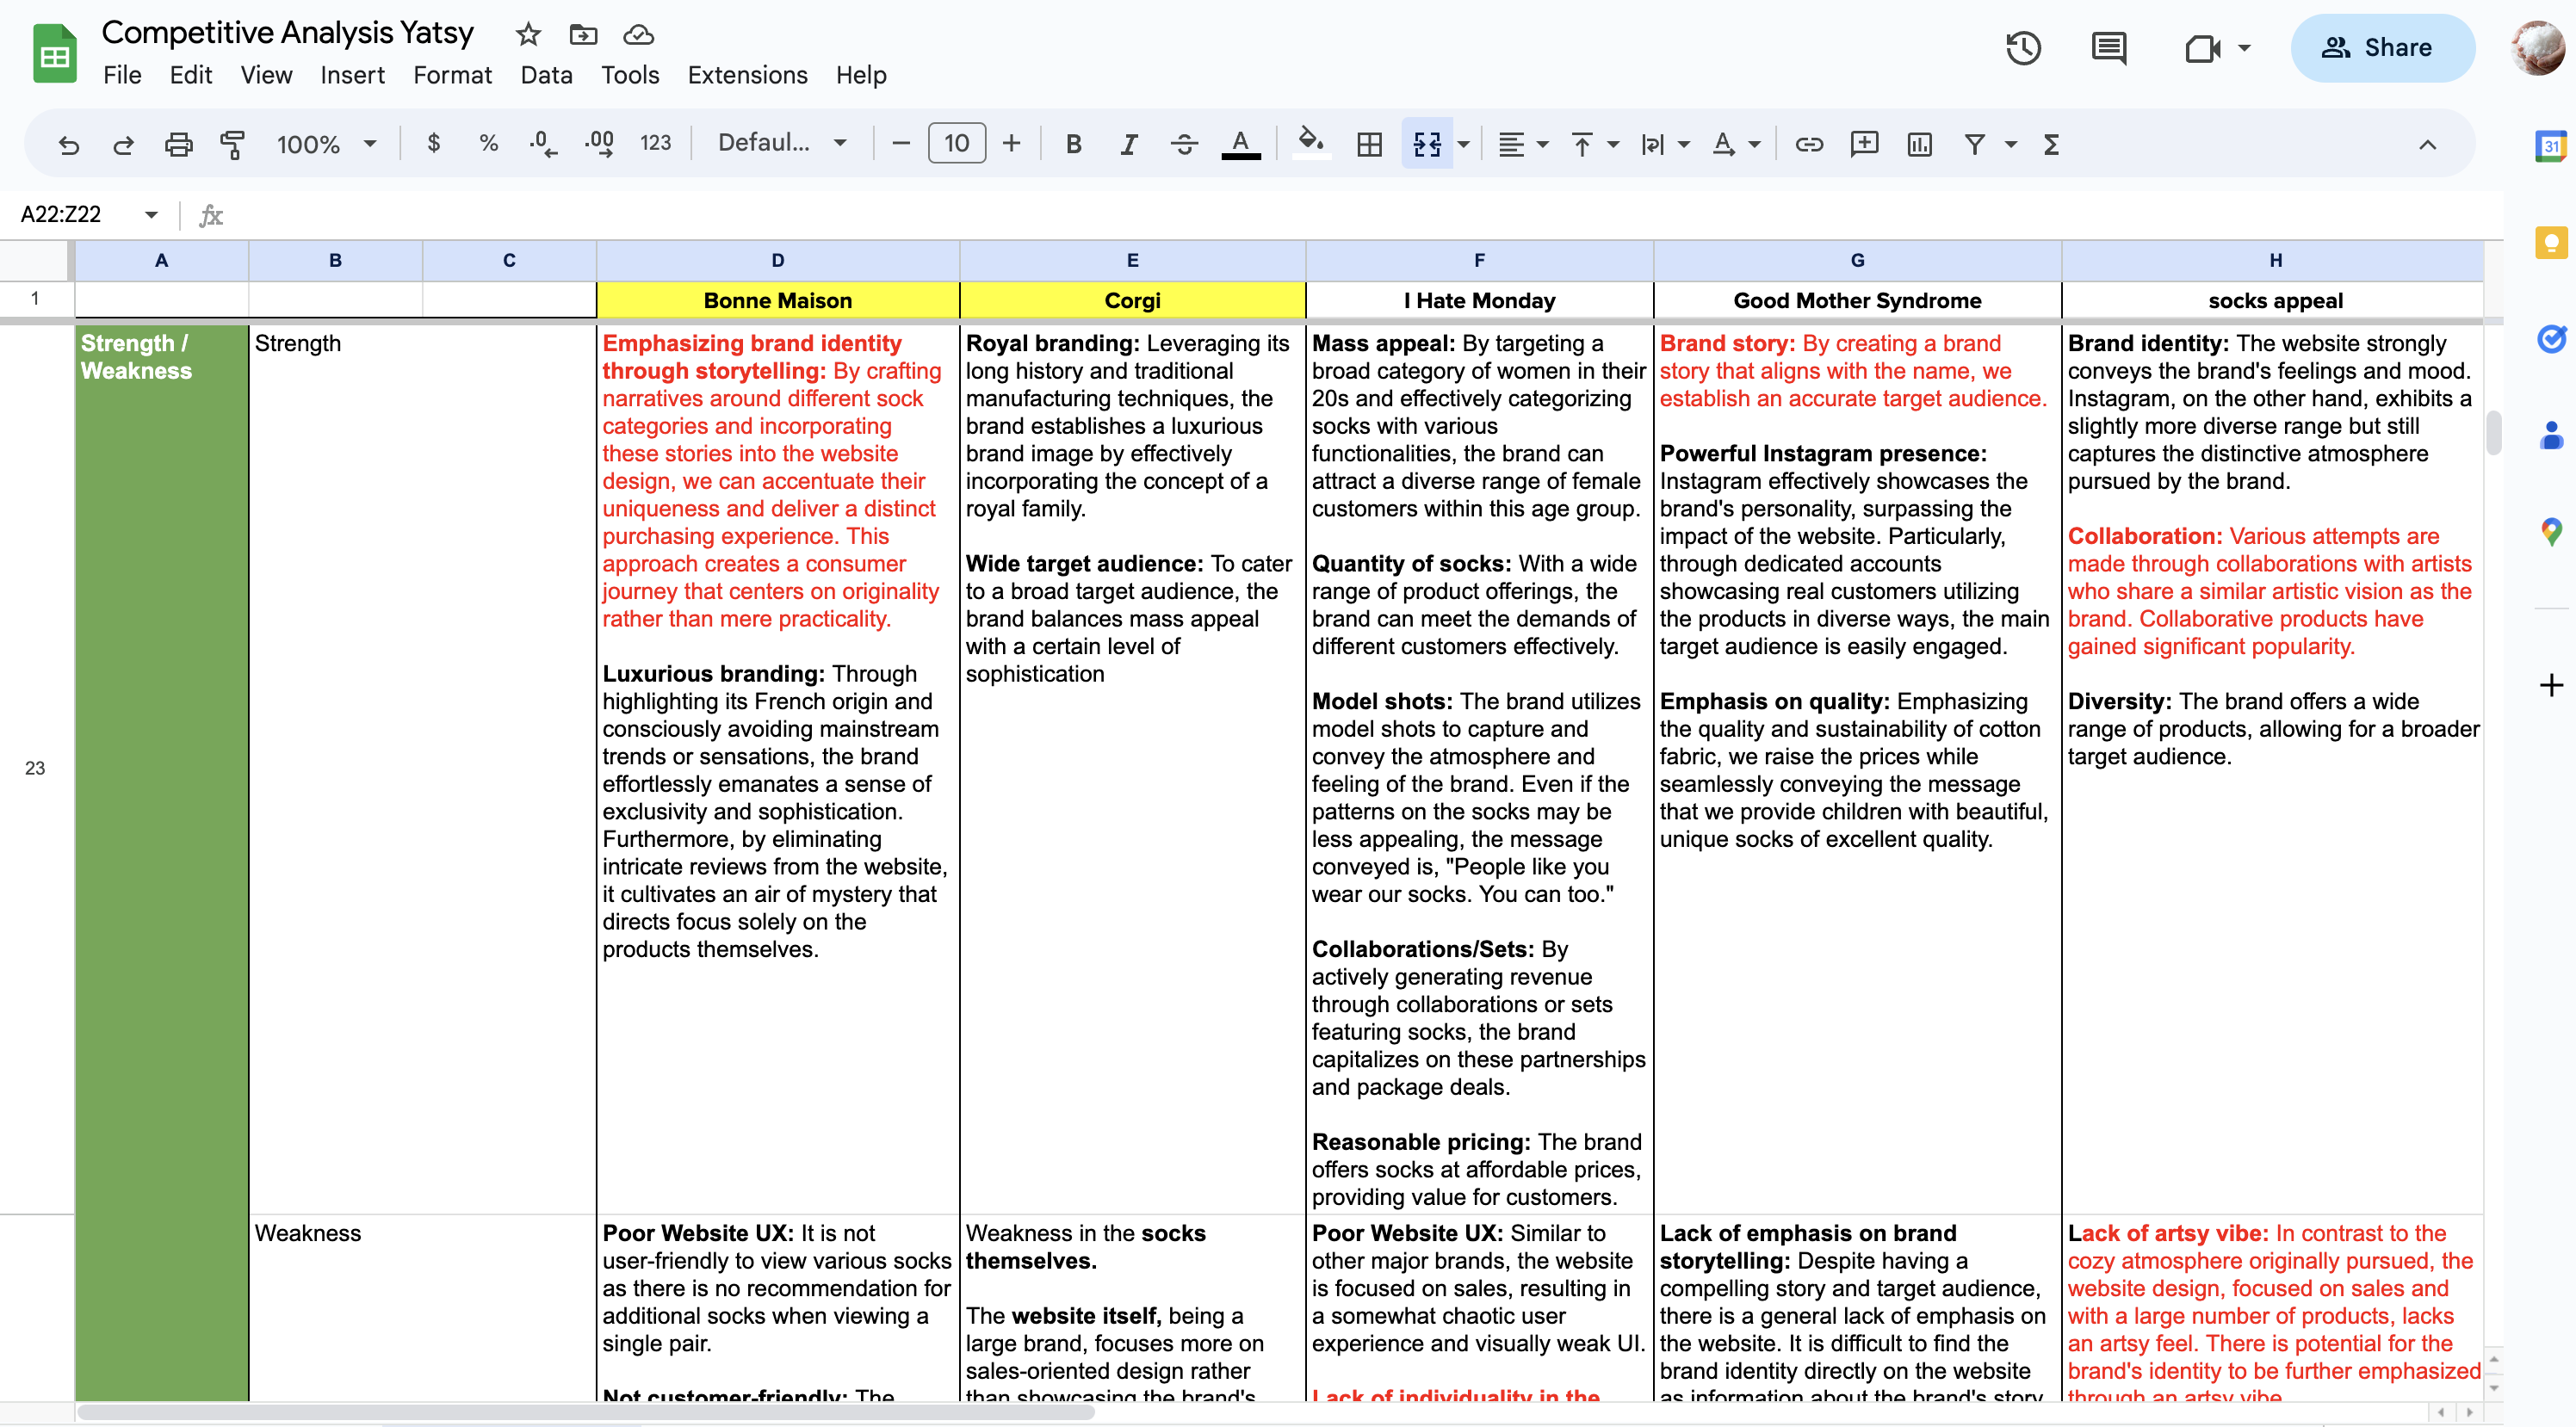The width and height of the screenshot is (2576, 1427).
Task: Insert comment toolbar icon
Action: coord(1864,144)
